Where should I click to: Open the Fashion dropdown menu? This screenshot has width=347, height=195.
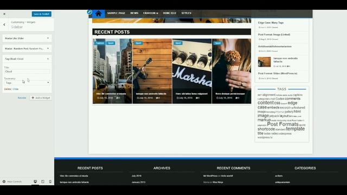tap(151, 13)
